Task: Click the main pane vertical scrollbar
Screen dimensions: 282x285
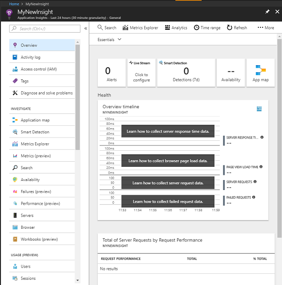Action: tap(279, 138)
